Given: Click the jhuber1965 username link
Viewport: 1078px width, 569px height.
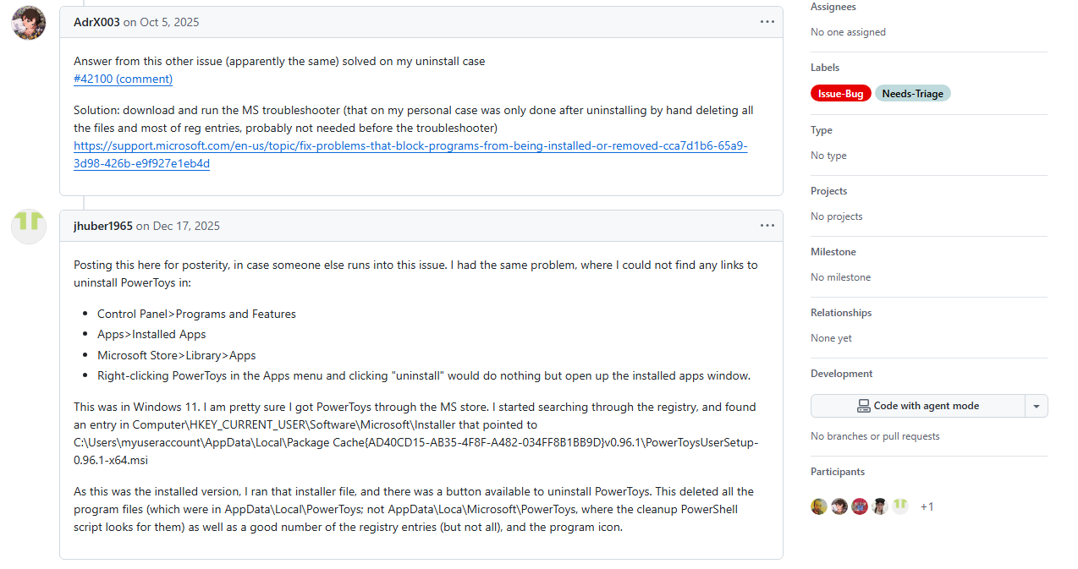Looking at the screenshot, I should point(103,226).
